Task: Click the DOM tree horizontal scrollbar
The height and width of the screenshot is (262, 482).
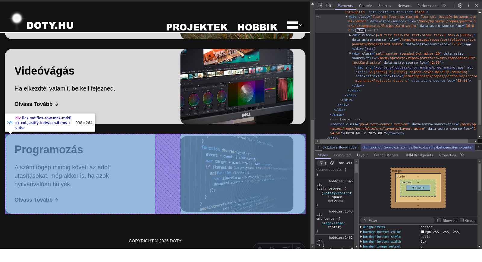Action: 394,141
